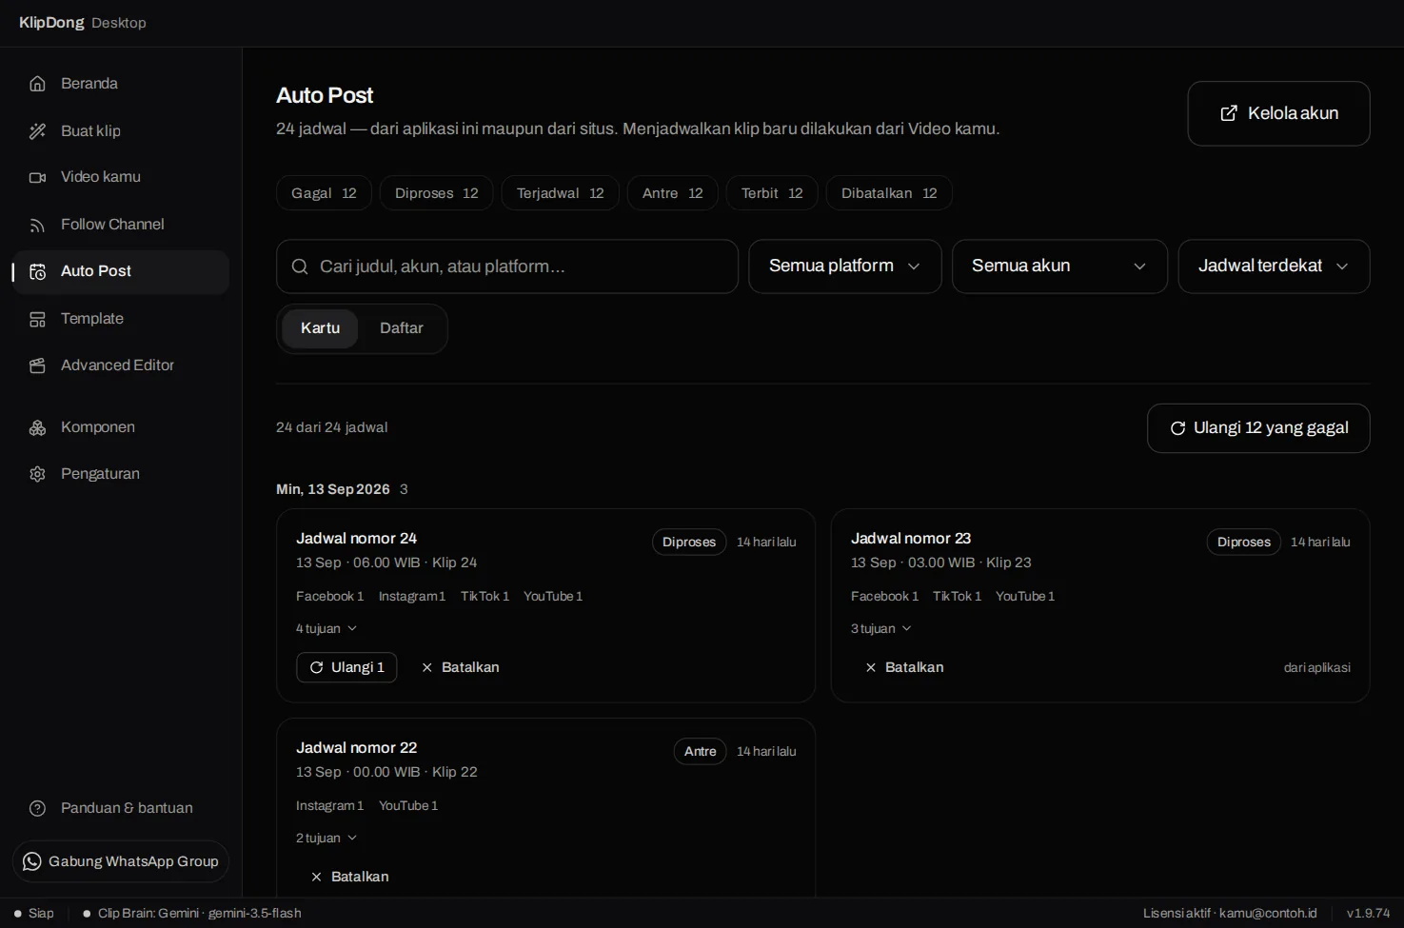
Task: Select the Video kamu camera icon
Action: [x=37, y=177]
